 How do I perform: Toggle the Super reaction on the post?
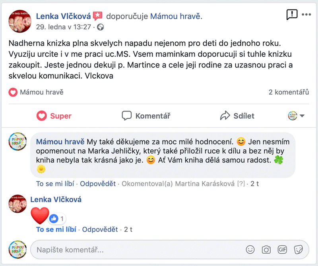tap(54, 116)
